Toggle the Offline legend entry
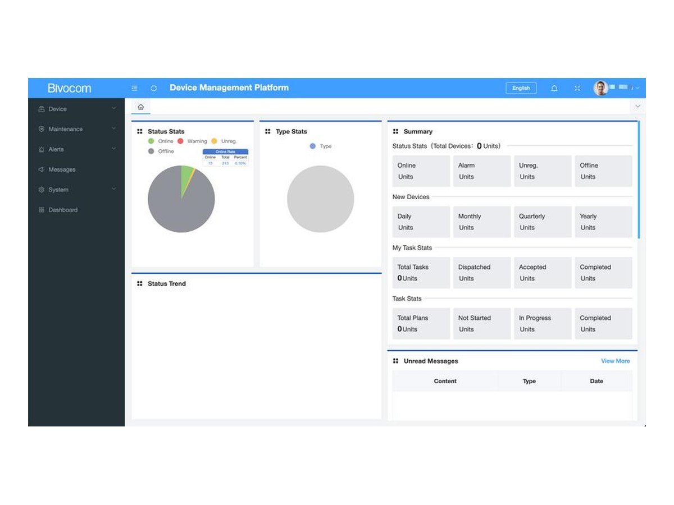Screen dimensions: 674x505 pyautogui.click(x=161, y=151)
